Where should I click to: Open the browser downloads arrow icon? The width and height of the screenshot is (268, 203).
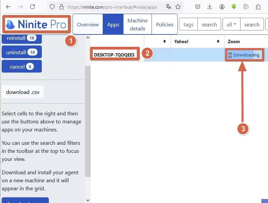tap(209, 7)
